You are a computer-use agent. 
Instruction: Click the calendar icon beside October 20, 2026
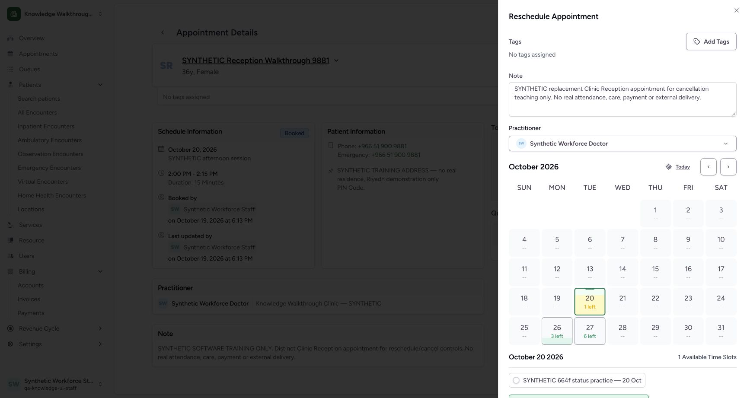(161, 149)
